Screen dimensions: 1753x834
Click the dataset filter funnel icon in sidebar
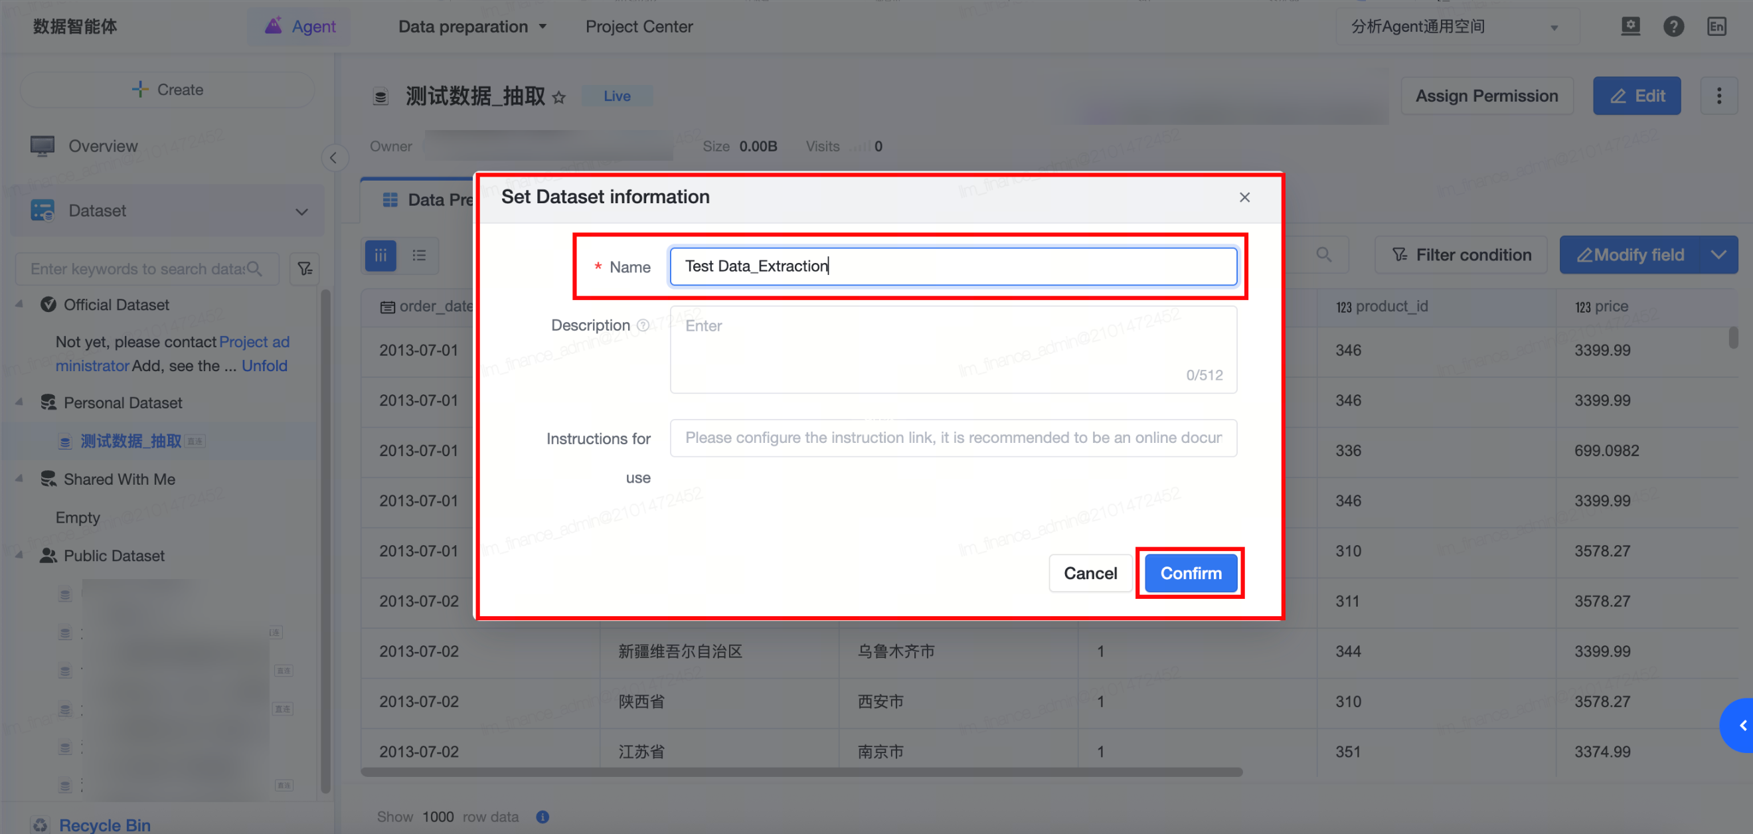(305, 269)
